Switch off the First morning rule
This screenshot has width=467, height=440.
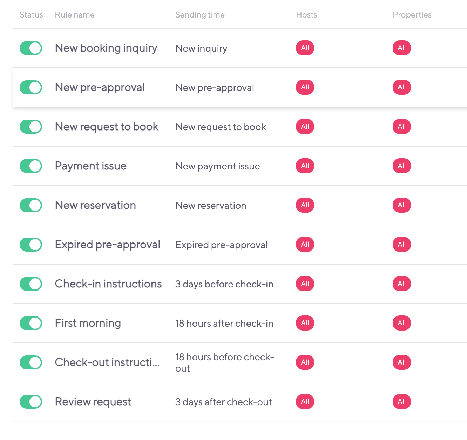tap(31, 323)
